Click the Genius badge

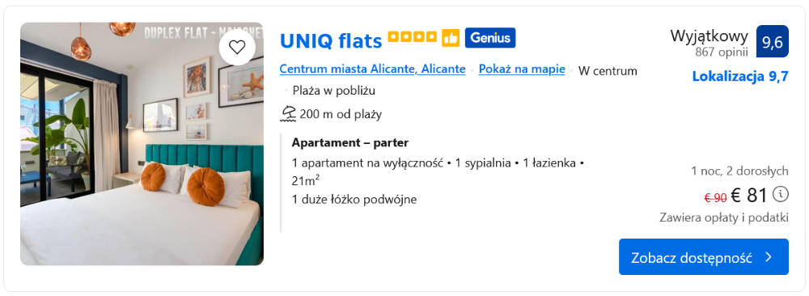point(490,38)
